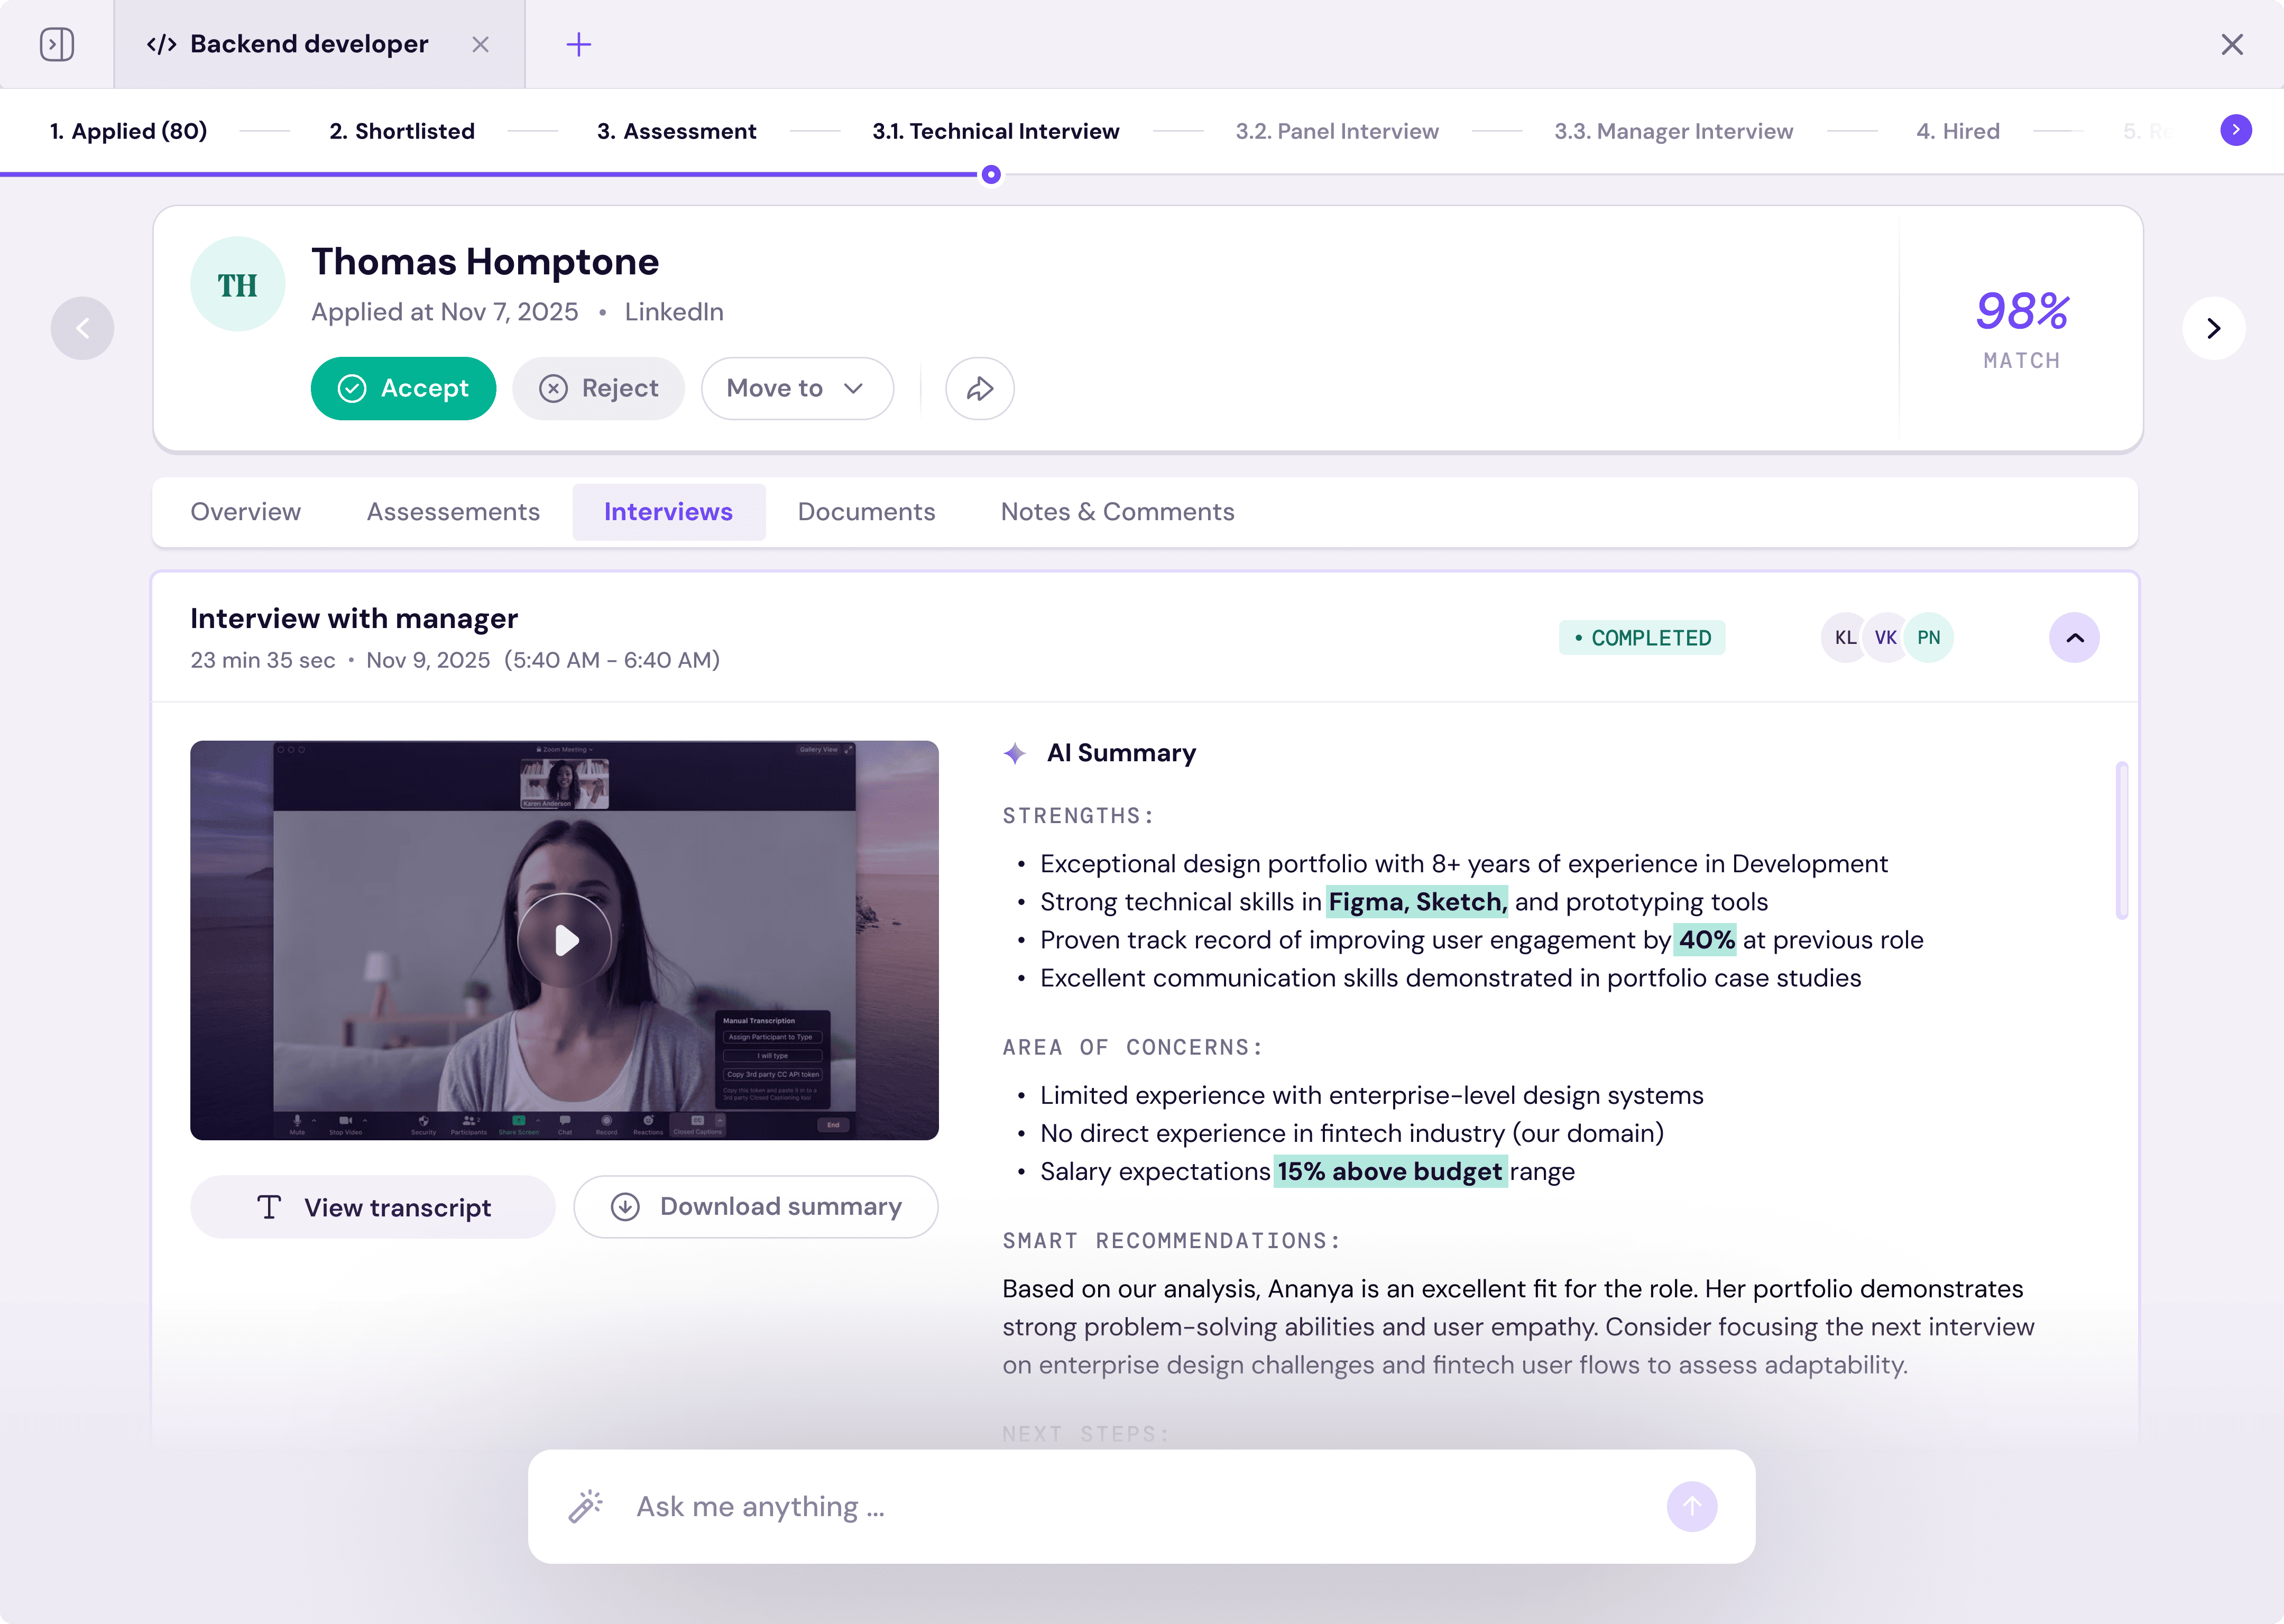Go to previous candidate arrow

click(x=82, y=328)
